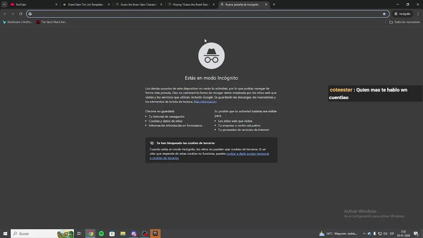Viewport: 423px width, 238px height.
Task: Reload the page with the refresh icon
Action: click(x=20, y=14)
